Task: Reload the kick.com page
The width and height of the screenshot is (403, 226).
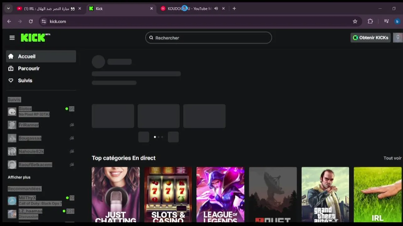Action: [x=31, y=21]
